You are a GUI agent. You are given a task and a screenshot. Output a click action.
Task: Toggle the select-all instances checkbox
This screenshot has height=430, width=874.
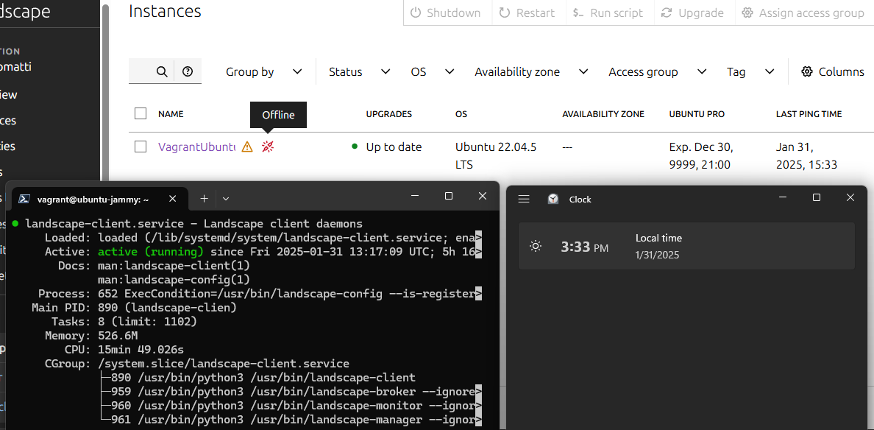[x=141, y=113]
